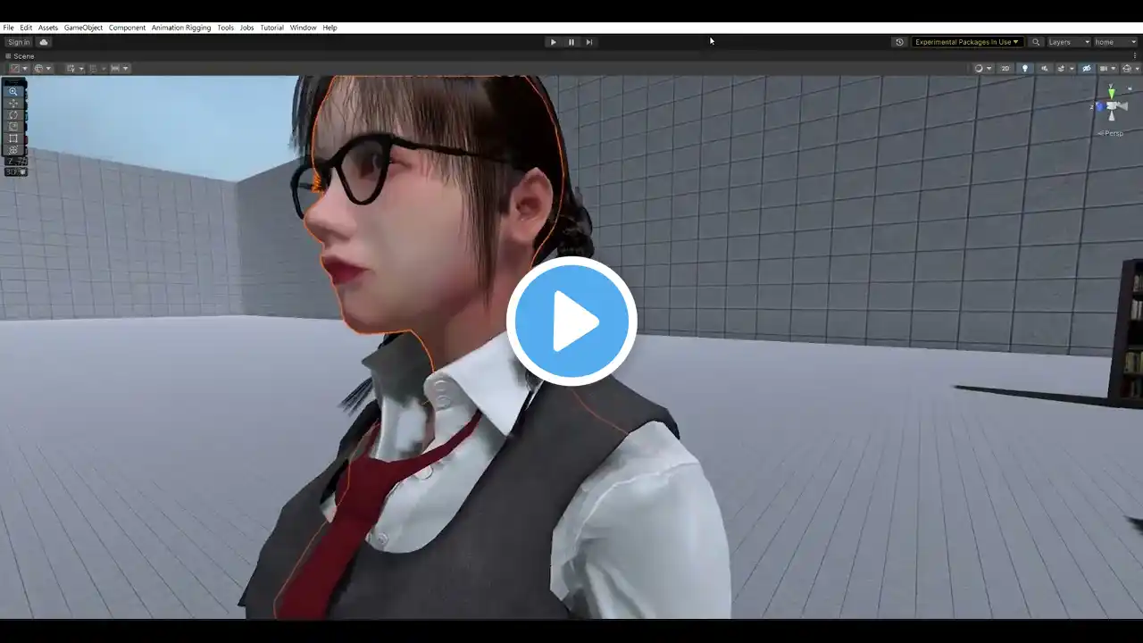The height and width of the screenshot is (643, 1143).
Task: Toggle scene lighting lightbulb
Action: (1024, 68)
